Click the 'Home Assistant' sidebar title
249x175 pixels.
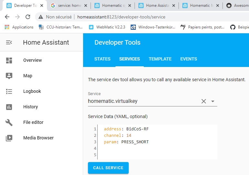tap(46, 42)
